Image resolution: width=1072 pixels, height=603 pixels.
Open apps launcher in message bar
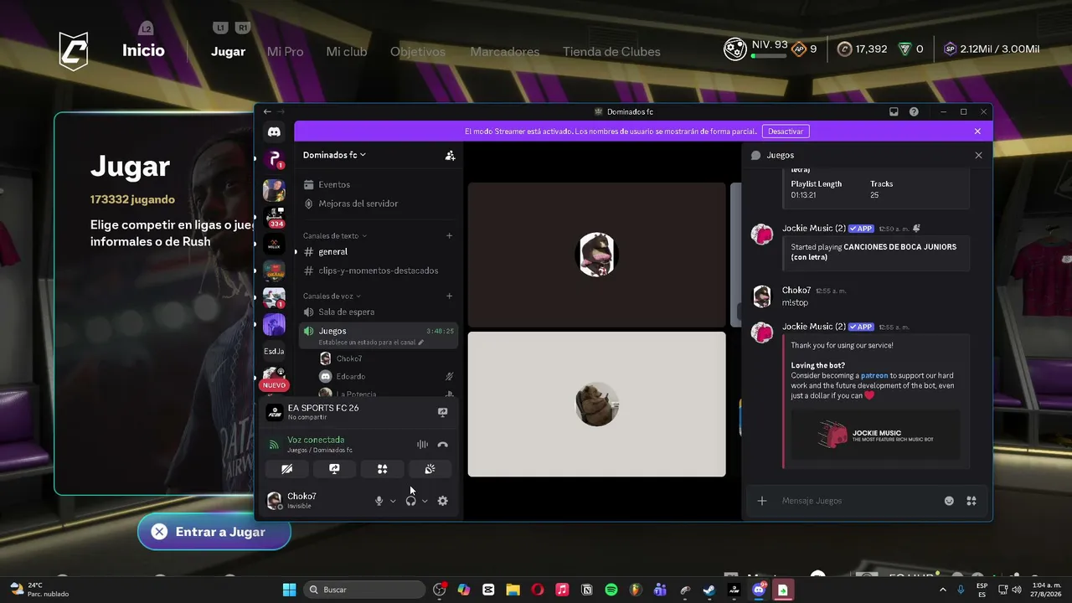[971, 501]
